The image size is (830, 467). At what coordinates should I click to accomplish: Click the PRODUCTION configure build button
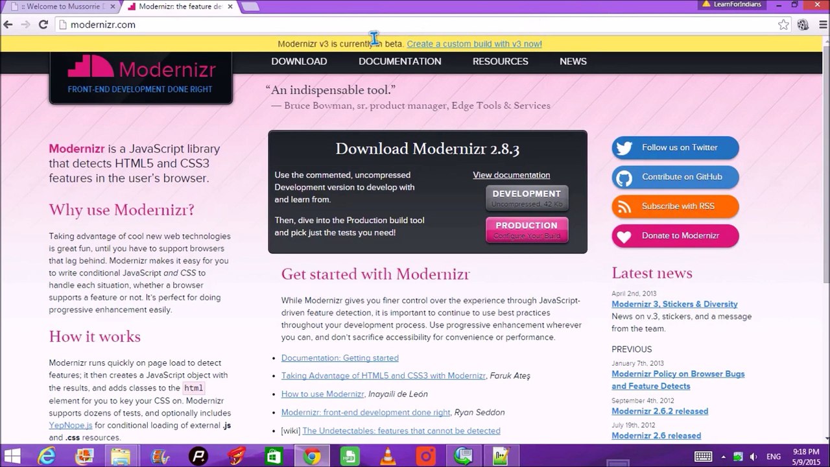point(527,230)
